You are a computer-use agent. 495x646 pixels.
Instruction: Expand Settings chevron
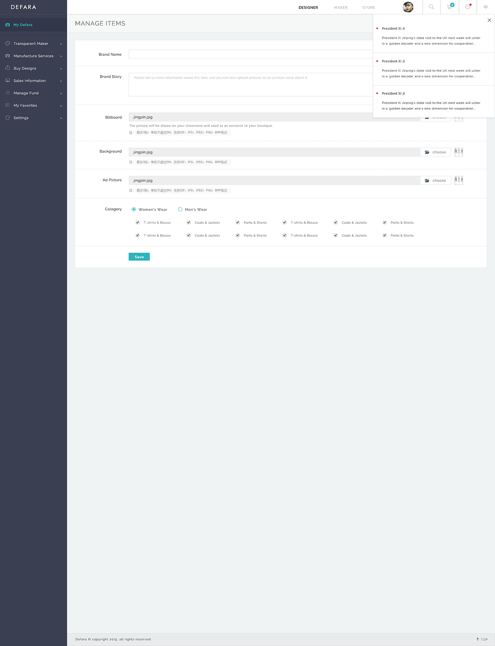pos(61,118)
